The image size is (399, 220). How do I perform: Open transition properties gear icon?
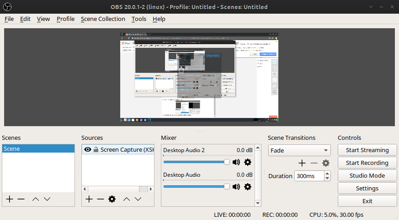pyautogui.click(x=326, y=163)
